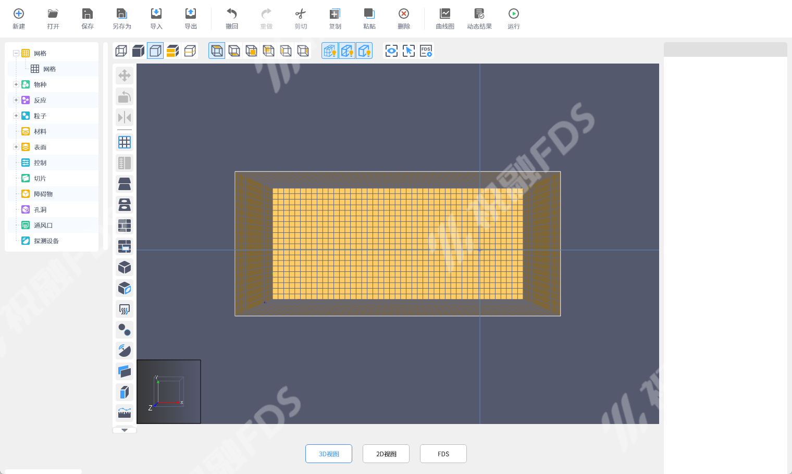
Task: Open 动态结果 dynamic results
Action: (479, 19)
